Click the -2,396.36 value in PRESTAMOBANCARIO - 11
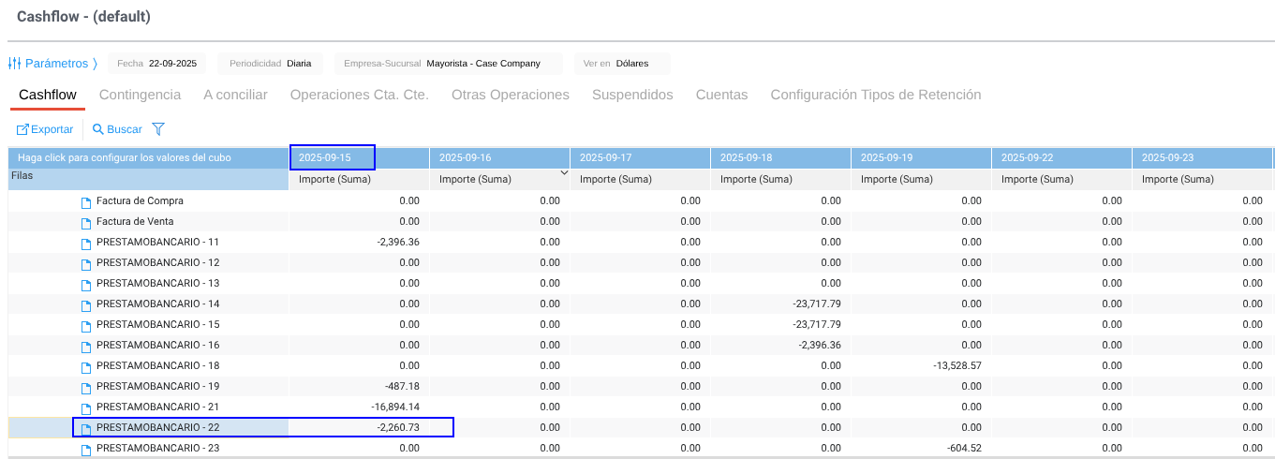The width and height of the screenshot is (1275, 459). (398, 242)
